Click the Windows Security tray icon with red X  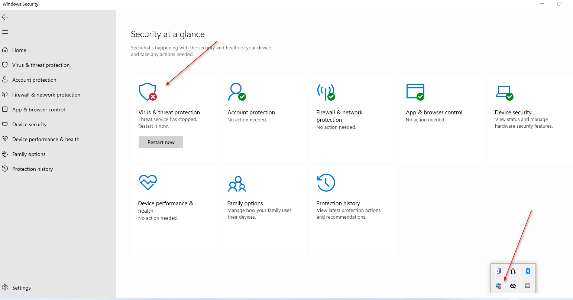pyautogui.click(x=499, y=286)
